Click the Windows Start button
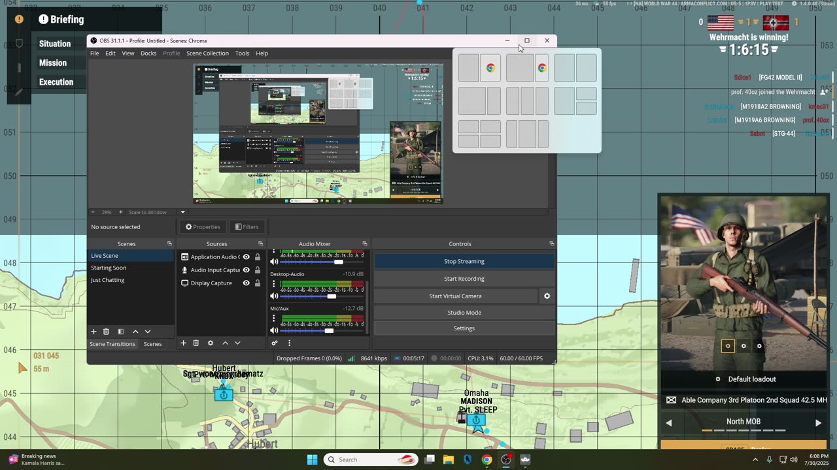The height and width of the screenshot is (470, 837). tap(312, 460)
